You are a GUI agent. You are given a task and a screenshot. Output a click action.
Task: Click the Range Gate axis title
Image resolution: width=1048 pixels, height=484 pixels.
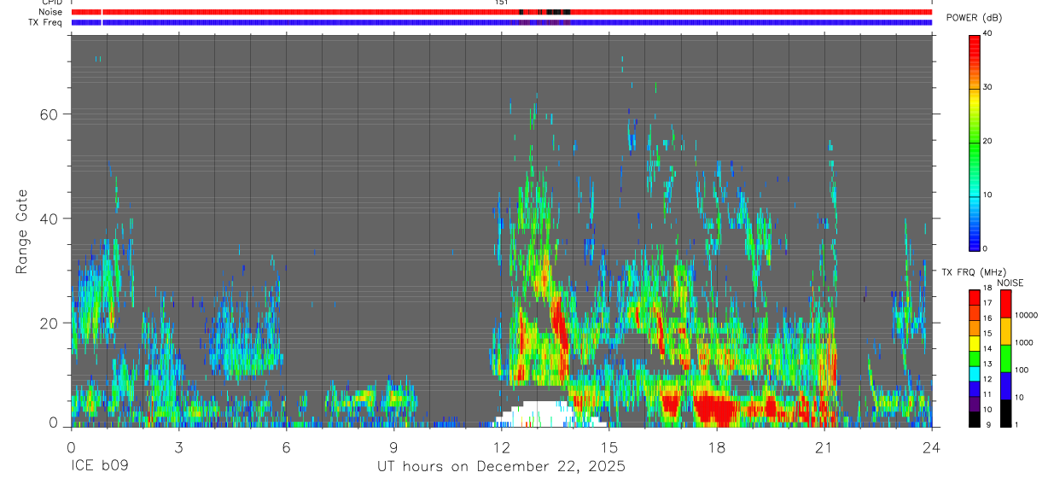pyautogui.click(x=22, y=230)
